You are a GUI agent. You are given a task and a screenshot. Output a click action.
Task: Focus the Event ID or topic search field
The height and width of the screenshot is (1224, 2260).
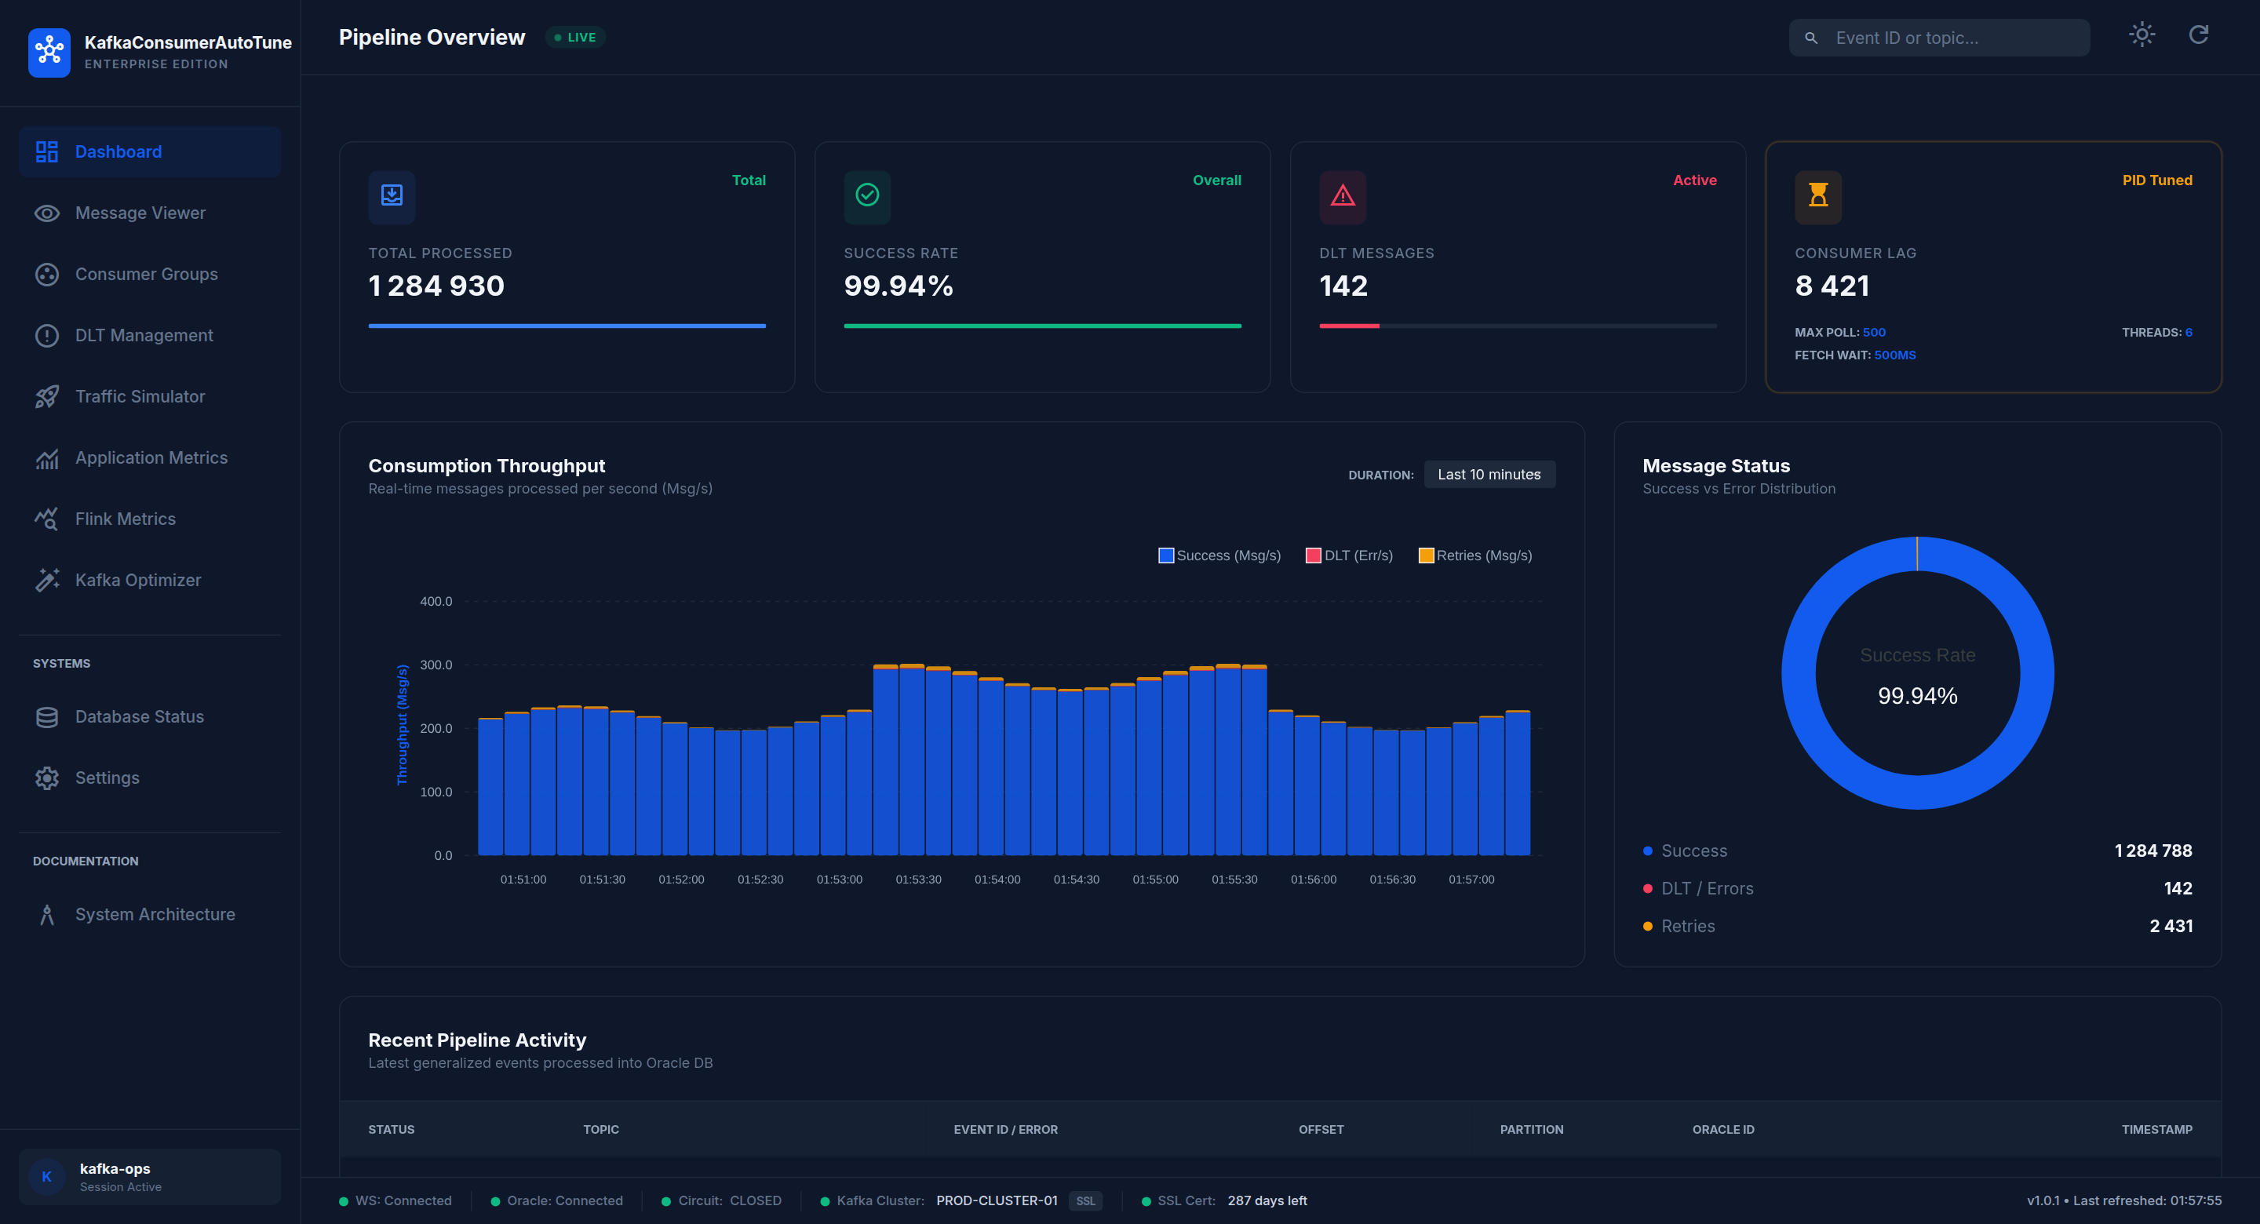click(x=1939, y=38)
